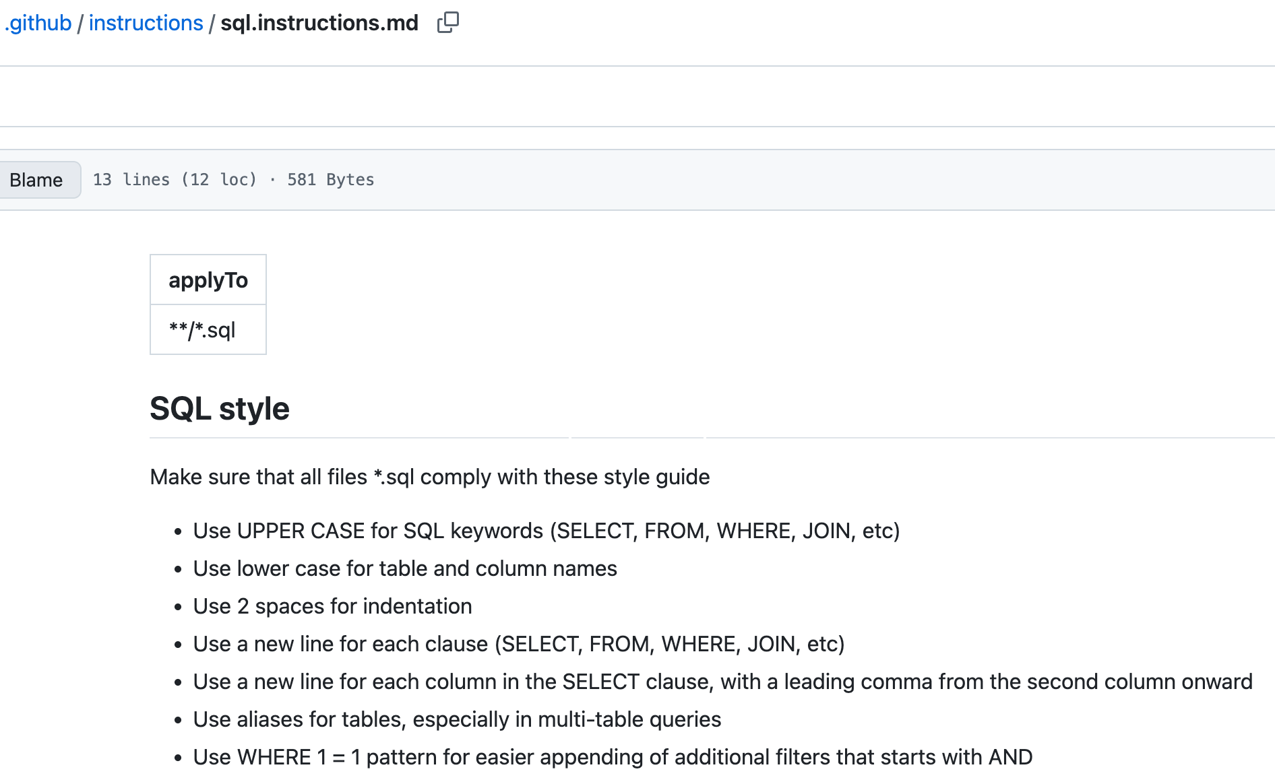Click the 581 Bytes file size text
1275x784 pixels.
coord(330,180)
